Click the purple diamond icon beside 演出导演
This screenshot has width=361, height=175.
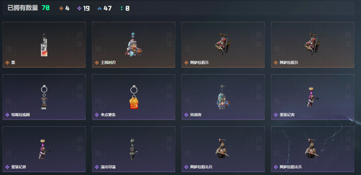point(97,167)
